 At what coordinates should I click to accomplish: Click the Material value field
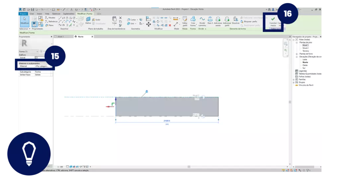click(43, 66)
